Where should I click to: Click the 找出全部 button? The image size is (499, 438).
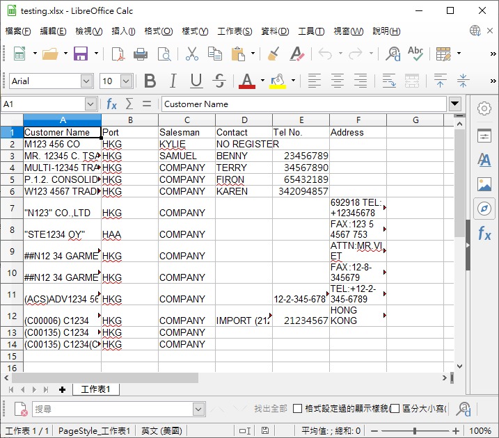tap(270, 409)
